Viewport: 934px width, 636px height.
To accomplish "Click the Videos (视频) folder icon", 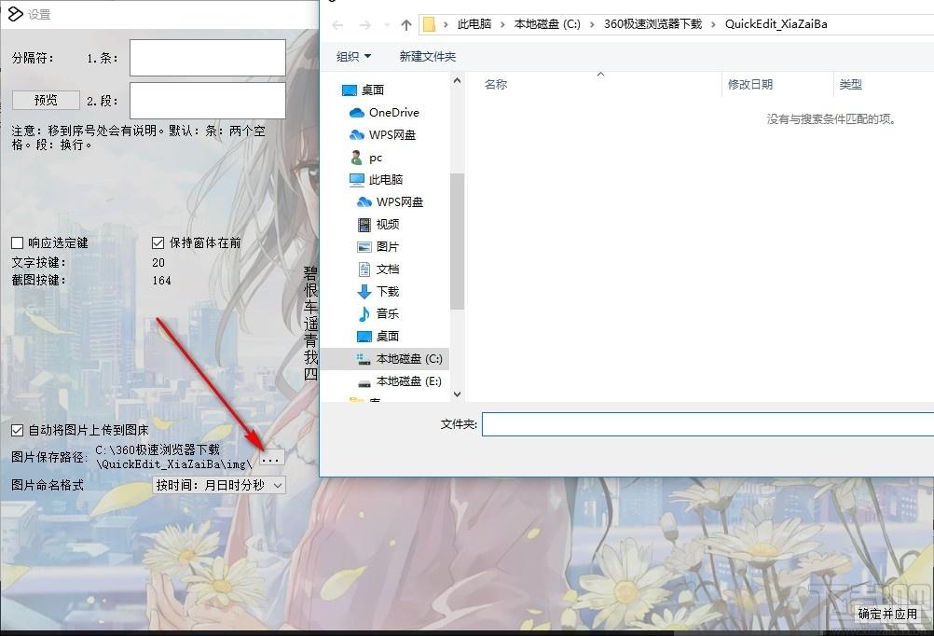I will [364, 225].
